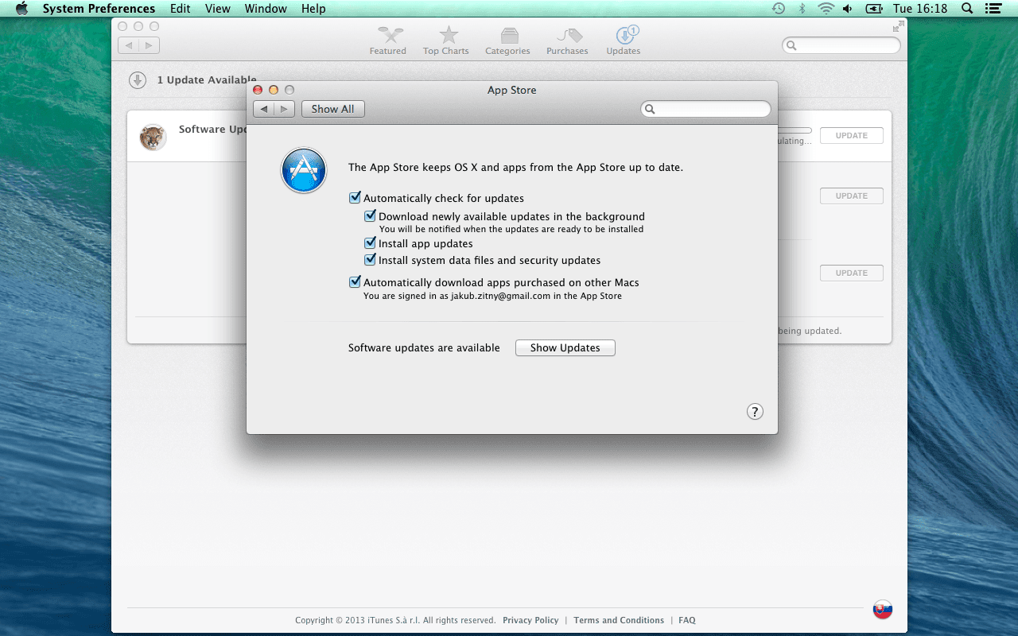Open the Privacy Policy link
This screenshot has height=636, width=1018.
[530, 620]
